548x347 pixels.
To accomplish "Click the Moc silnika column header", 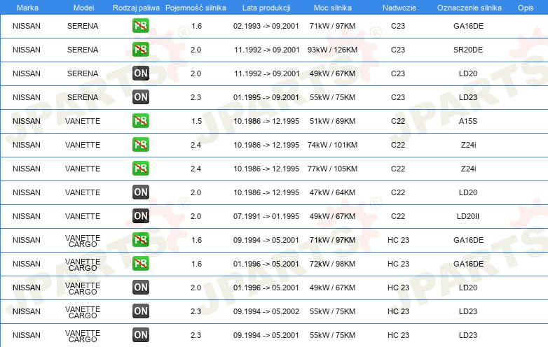I will pos(333,8).
